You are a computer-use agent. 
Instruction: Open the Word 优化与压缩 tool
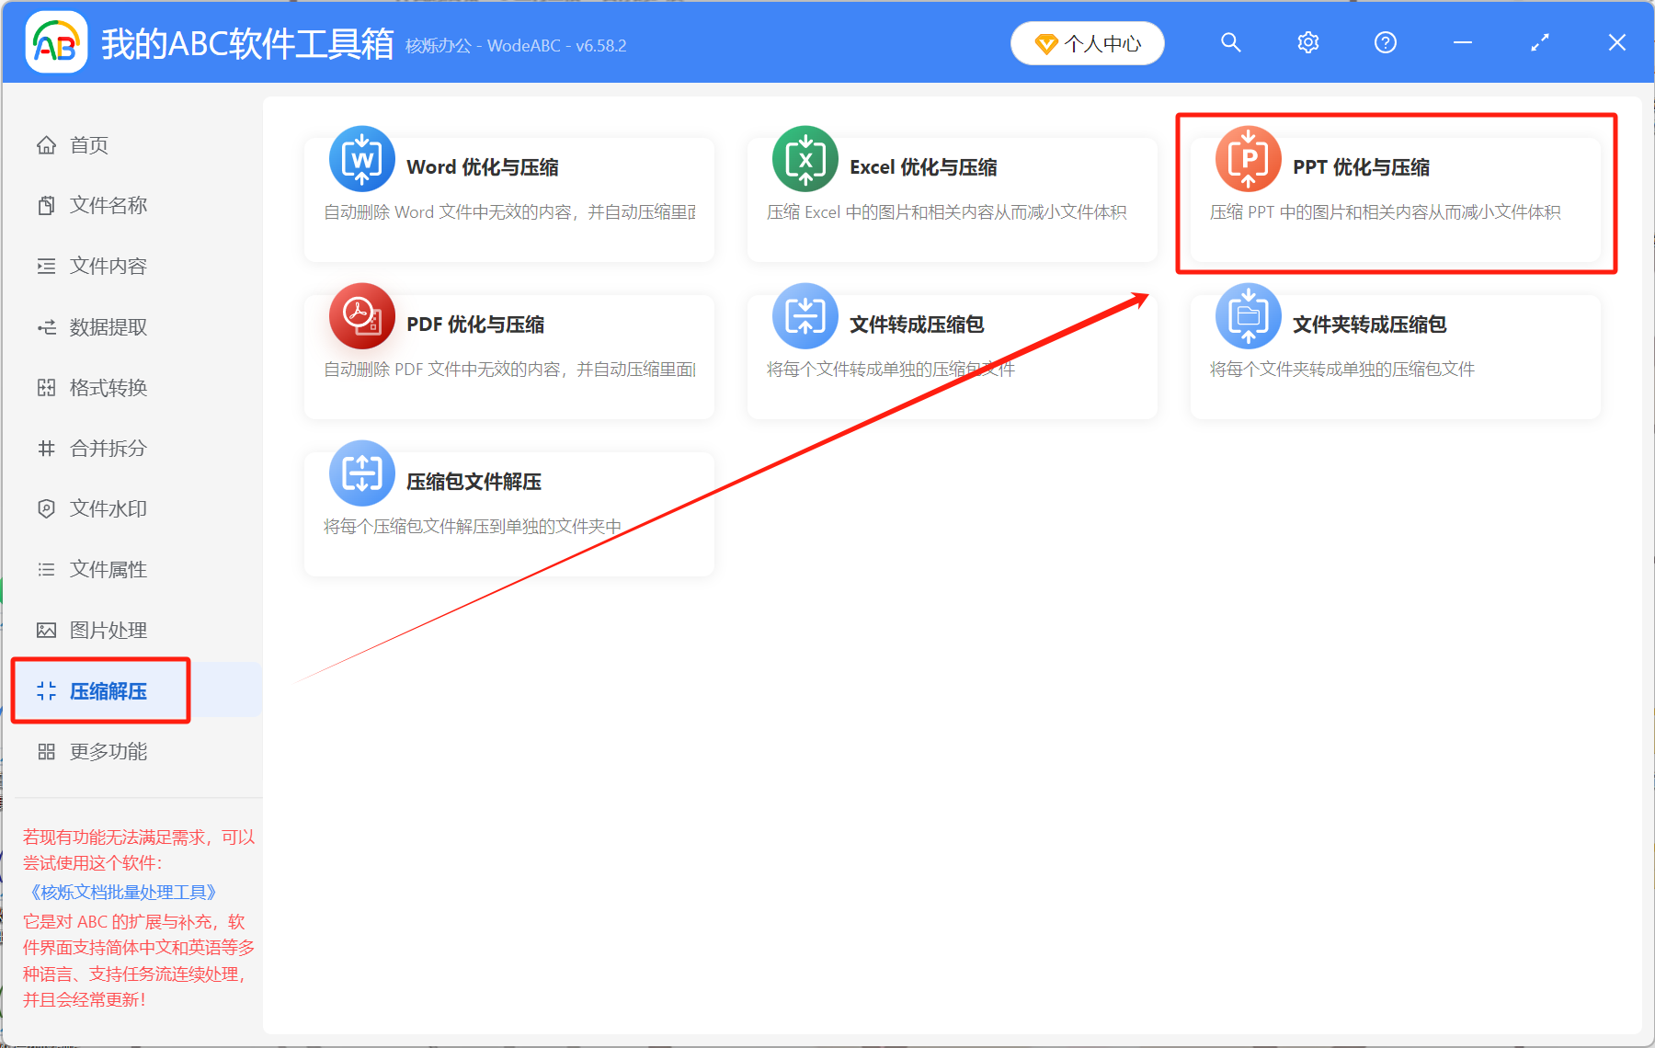click(x=508, y=198)
